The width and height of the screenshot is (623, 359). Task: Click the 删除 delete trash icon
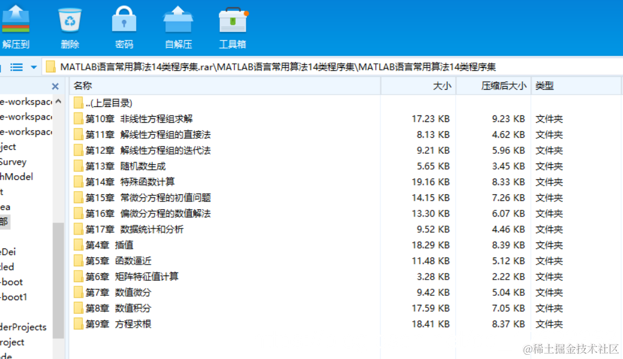pos(70,19)
